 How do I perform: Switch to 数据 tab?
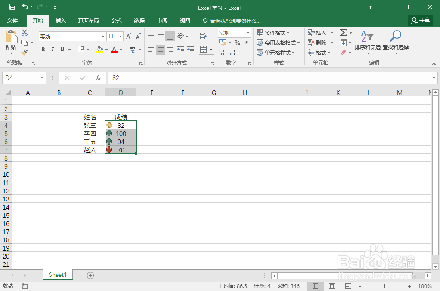pyautogui.click(x=139, y=21)
